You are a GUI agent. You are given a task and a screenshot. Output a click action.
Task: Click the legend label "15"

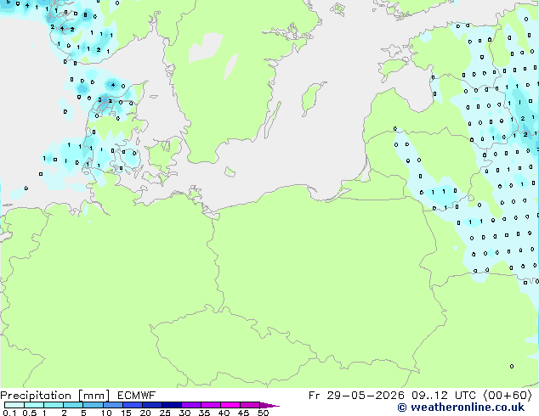[x=126, y=413]
